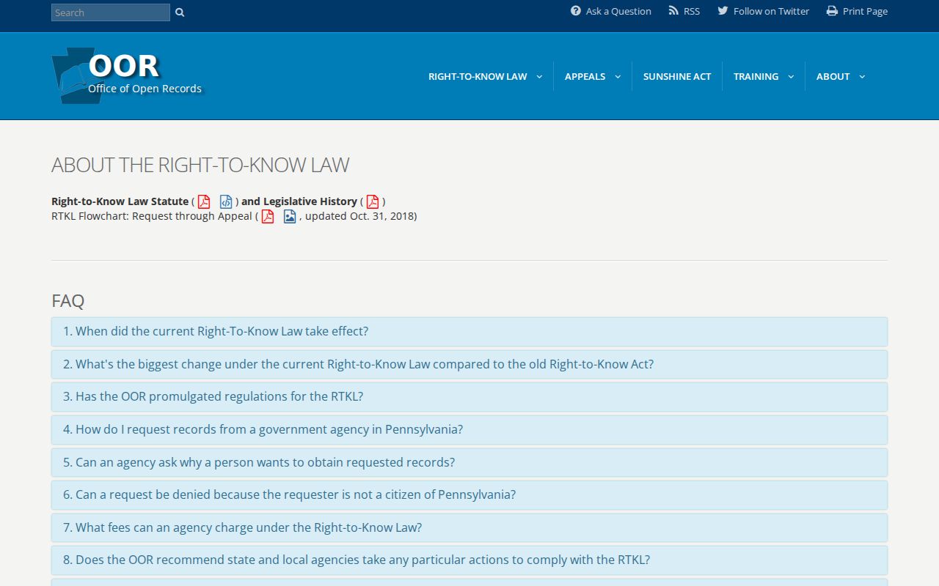This screenshot has width=939, height=586.
Task: Click the chevron beside Appeals
Action: point(618,77)
